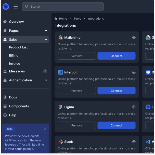Click the Intercom logo icon
This screenshot has width=155, height=155.
pyautogui.click(x=61, y=72)
